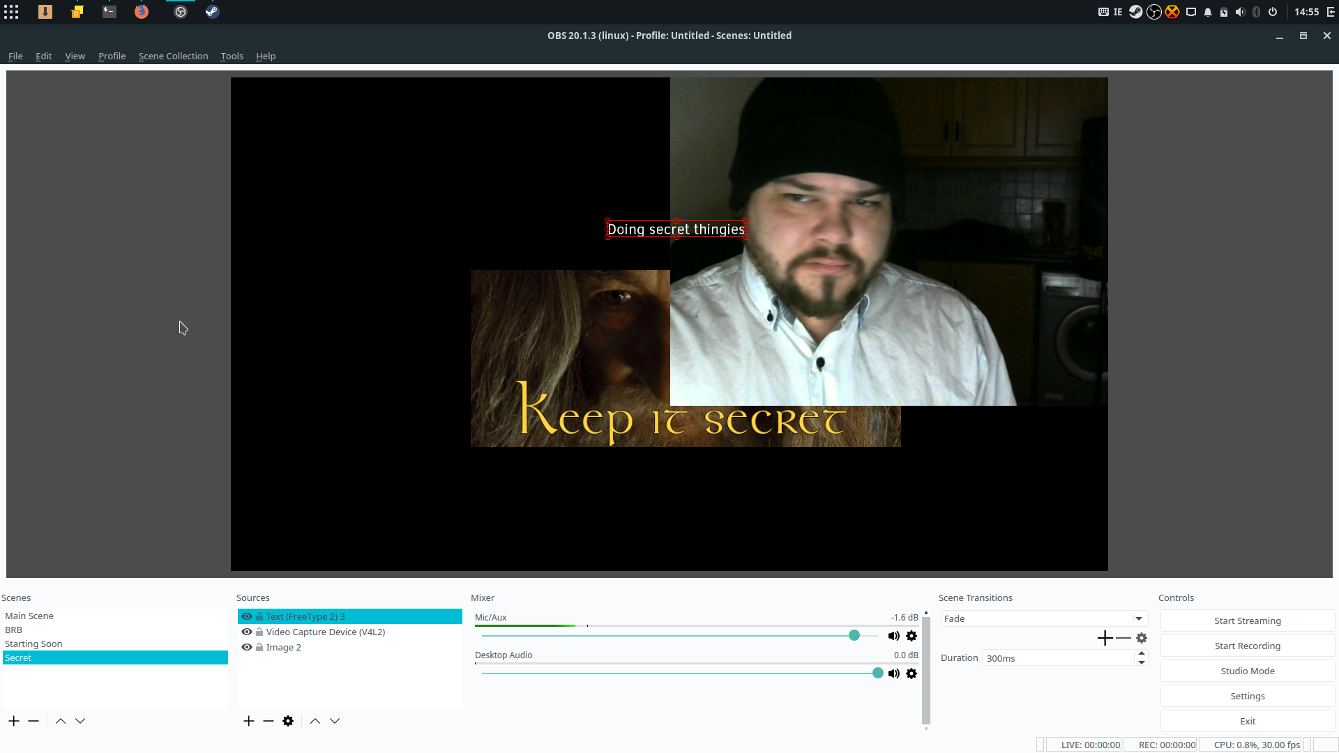The height and width of the screenshot is (753, 1339).
Task: Open the Edit menu
Action: pos(44,56)
